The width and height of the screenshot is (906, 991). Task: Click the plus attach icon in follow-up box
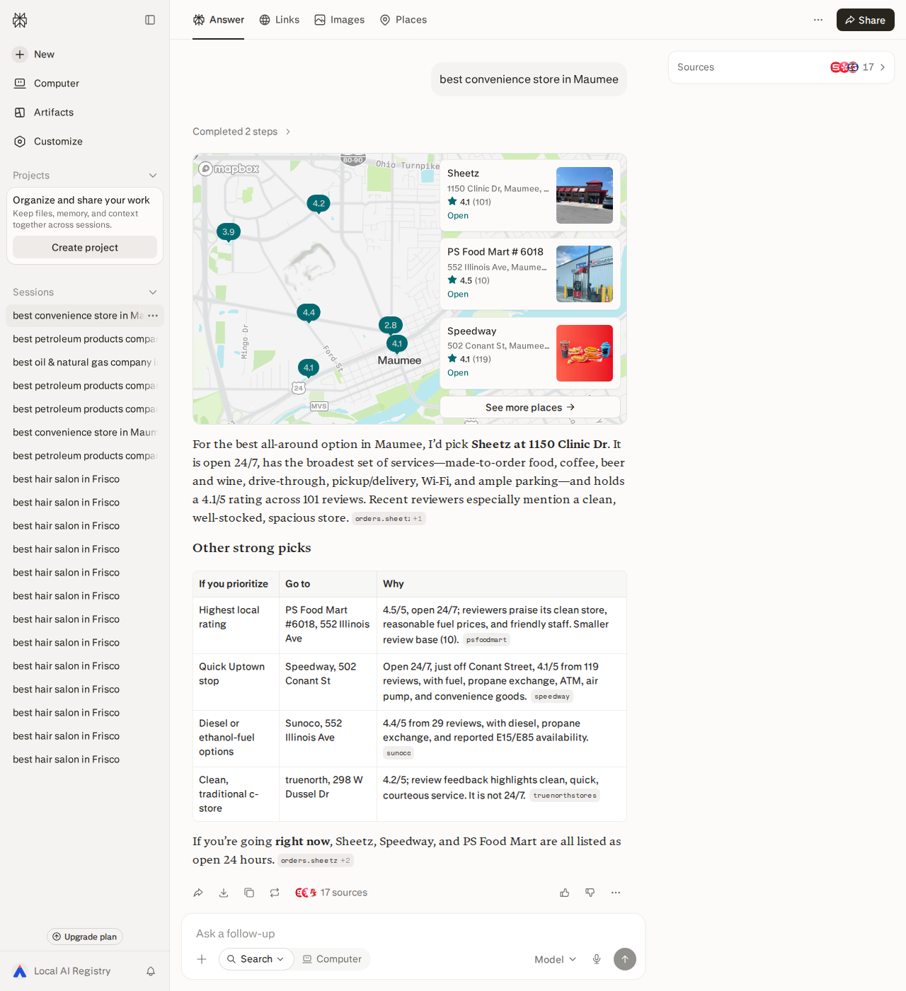click(x=202, y=959)
